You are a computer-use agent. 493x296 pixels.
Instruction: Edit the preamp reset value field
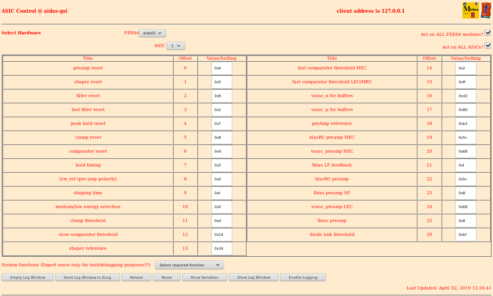tap(222, 68)
